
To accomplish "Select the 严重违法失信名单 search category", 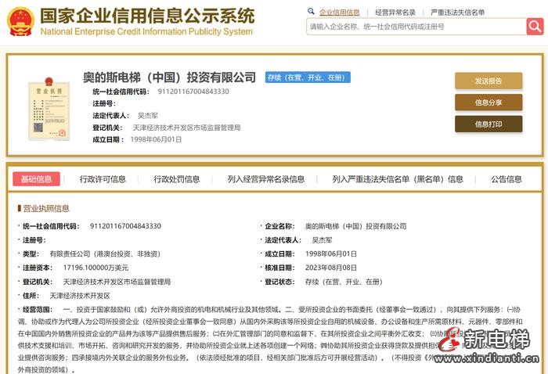I will [x=457, y=13].
